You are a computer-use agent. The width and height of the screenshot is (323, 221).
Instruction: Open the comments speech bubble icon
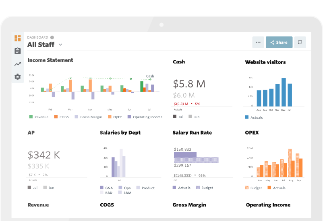point(300,42)
